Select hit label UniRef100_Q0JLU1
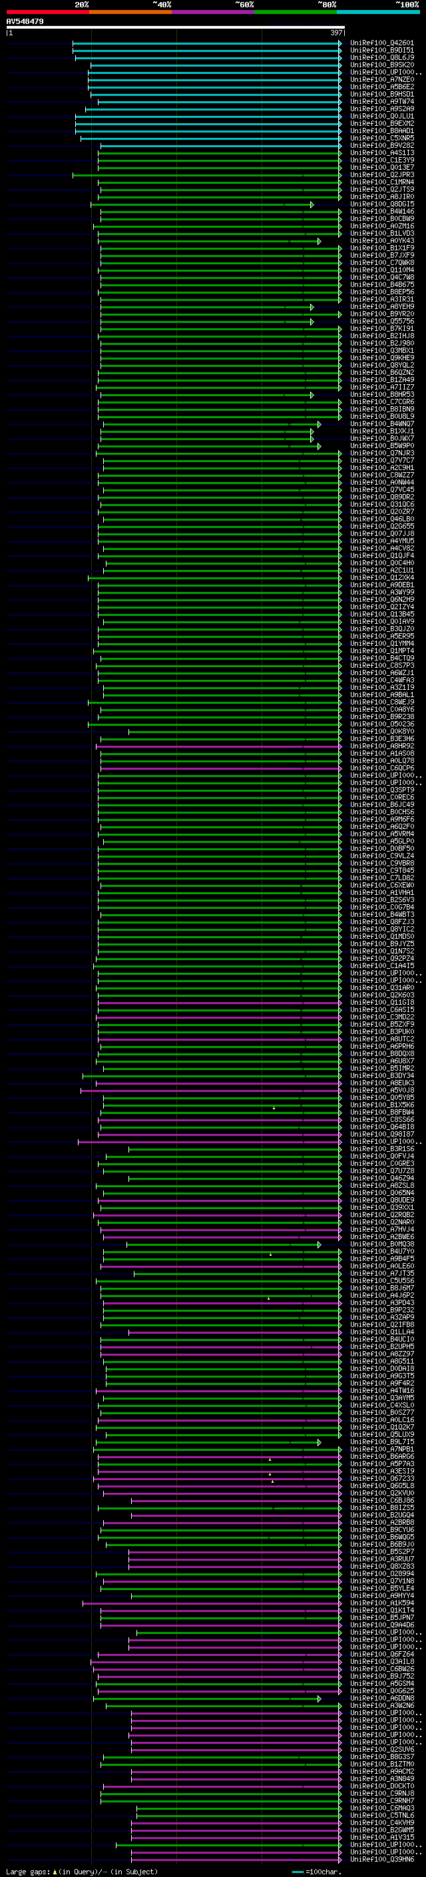 [x=382, y=116]
